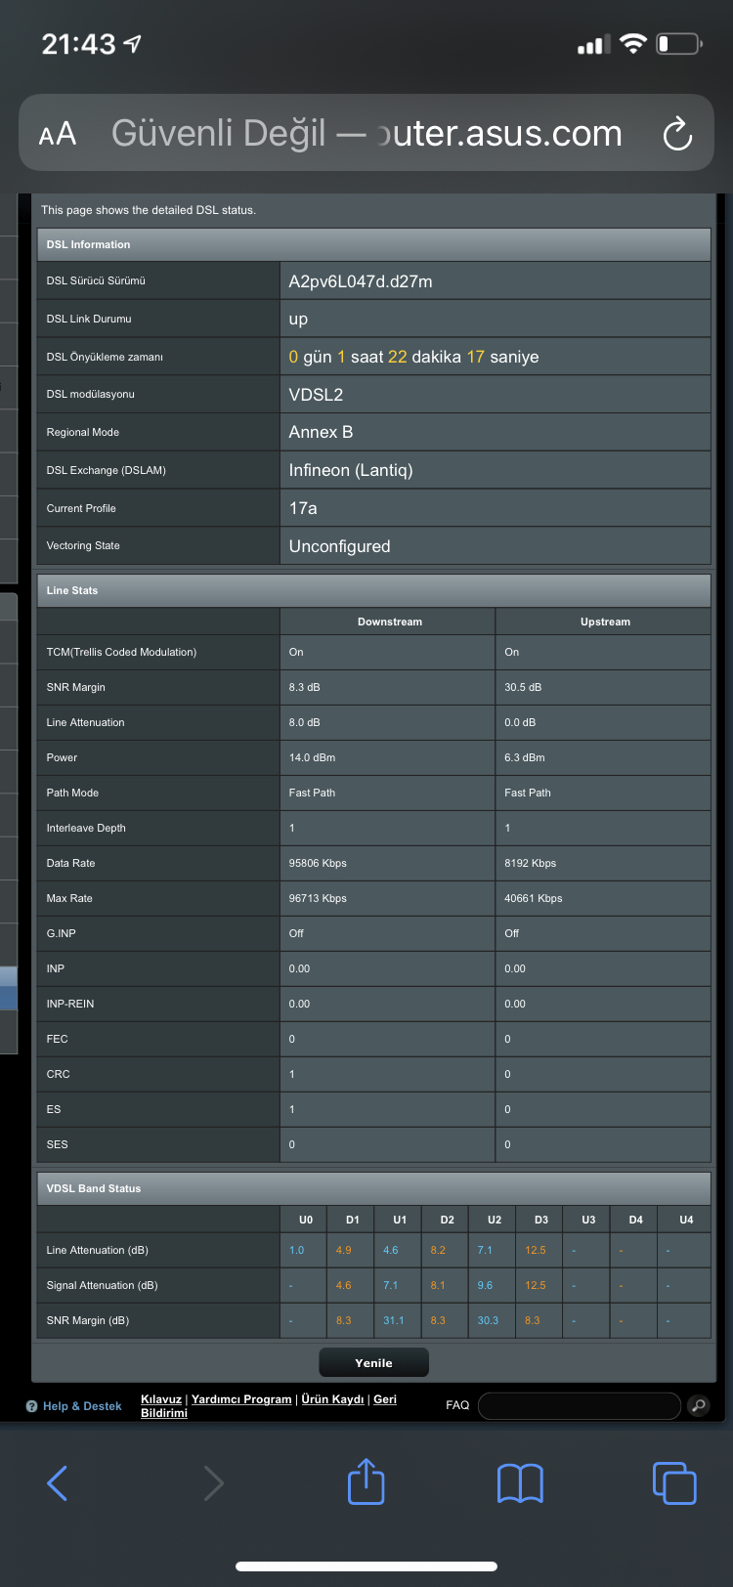
Task: Open the Yardımcı Program link
Action: 241,1399
